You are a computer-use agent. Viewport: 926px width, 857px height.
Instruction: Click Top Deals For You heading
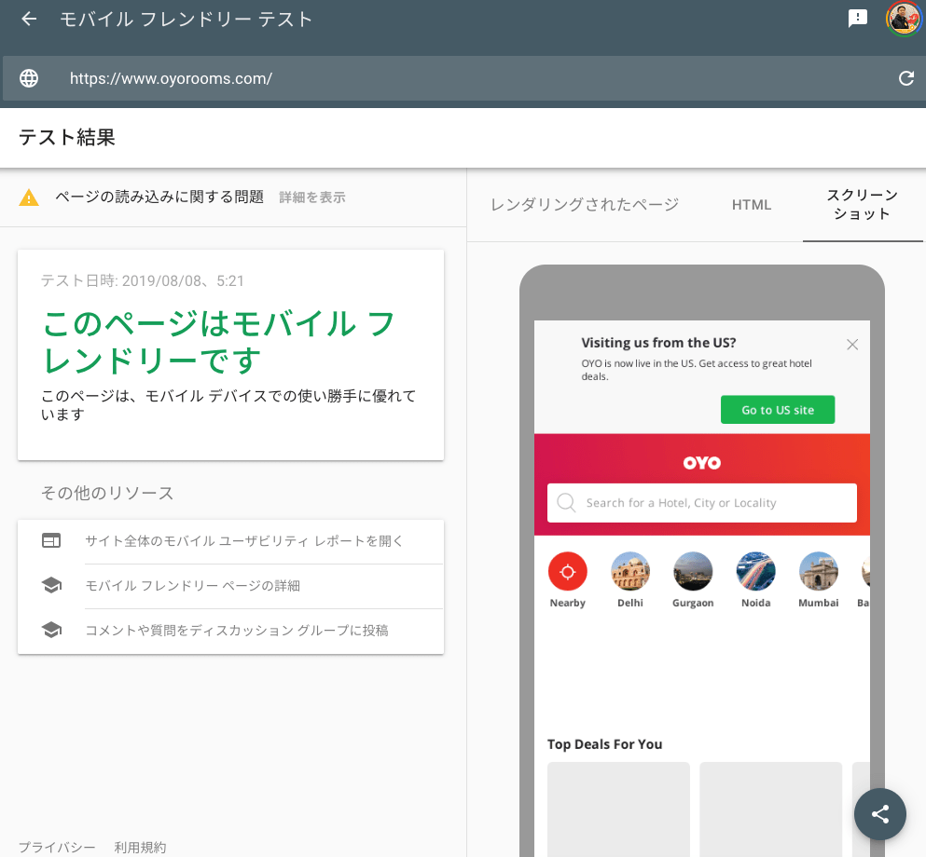604,744
